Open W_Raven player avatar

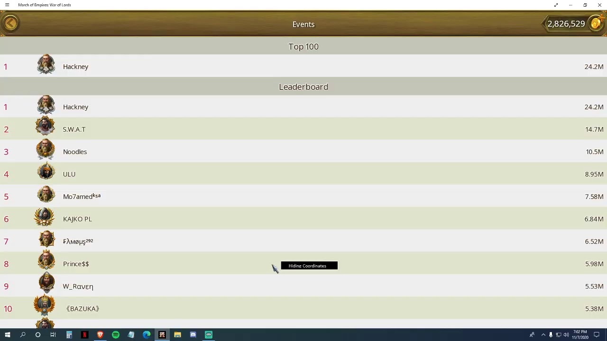pos(46,284)
